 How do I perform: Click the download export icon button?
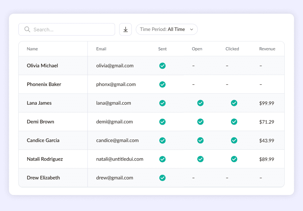click(125, 29)
